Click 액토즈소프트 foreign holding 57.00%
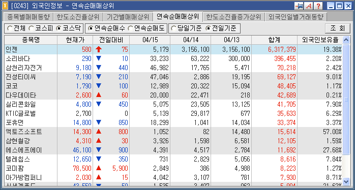Image resolution: width=355 pixels, height=190 pixels. pos(332,132)
